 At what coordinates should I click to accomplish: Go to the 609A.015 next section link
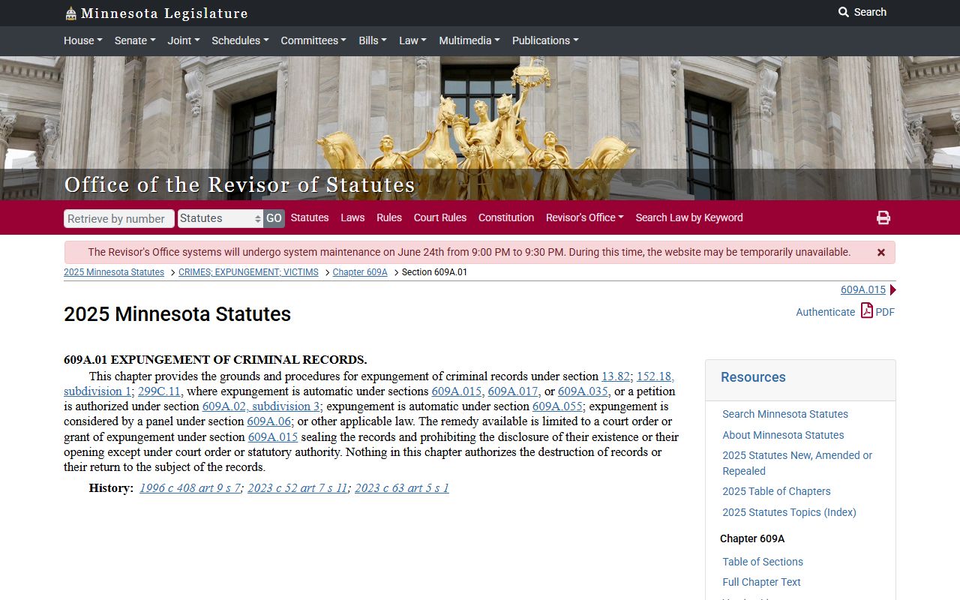pyautogui.click(x=863, y=289)
